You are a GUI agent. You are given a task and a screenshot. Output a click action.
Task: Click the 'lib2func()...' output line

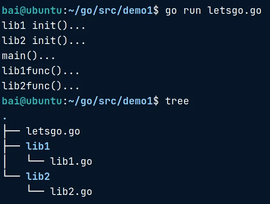tap(41, 86)
